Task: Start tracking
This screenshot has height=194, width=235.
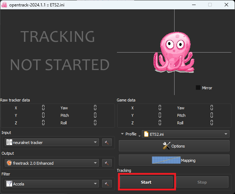Action: 146,182
